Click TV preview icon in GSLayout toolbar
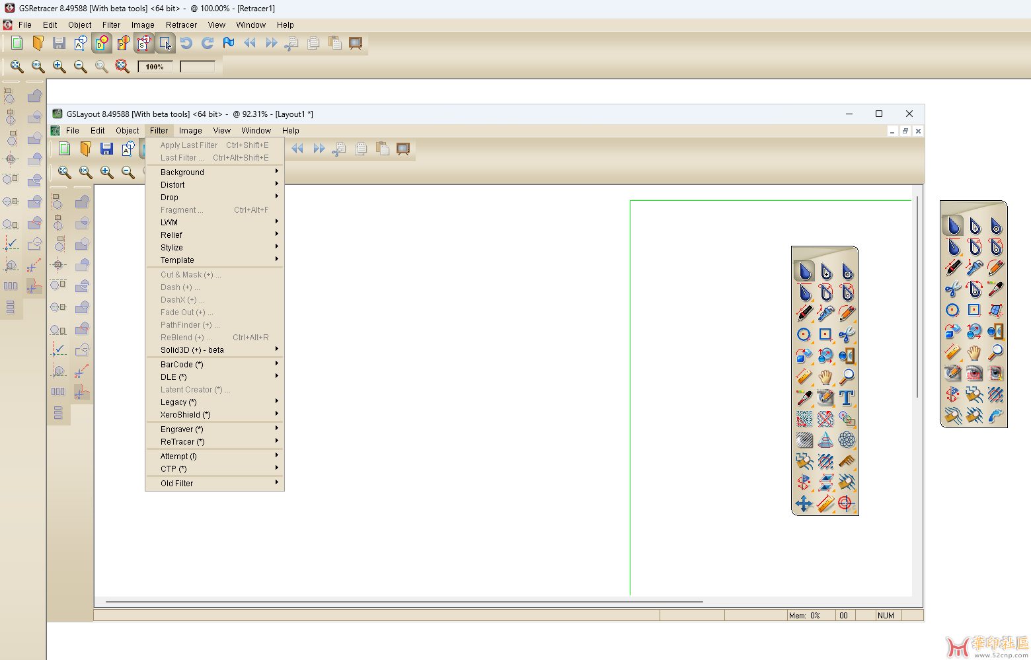Screen dimensions: 1031x660 (x=403, y=149)
